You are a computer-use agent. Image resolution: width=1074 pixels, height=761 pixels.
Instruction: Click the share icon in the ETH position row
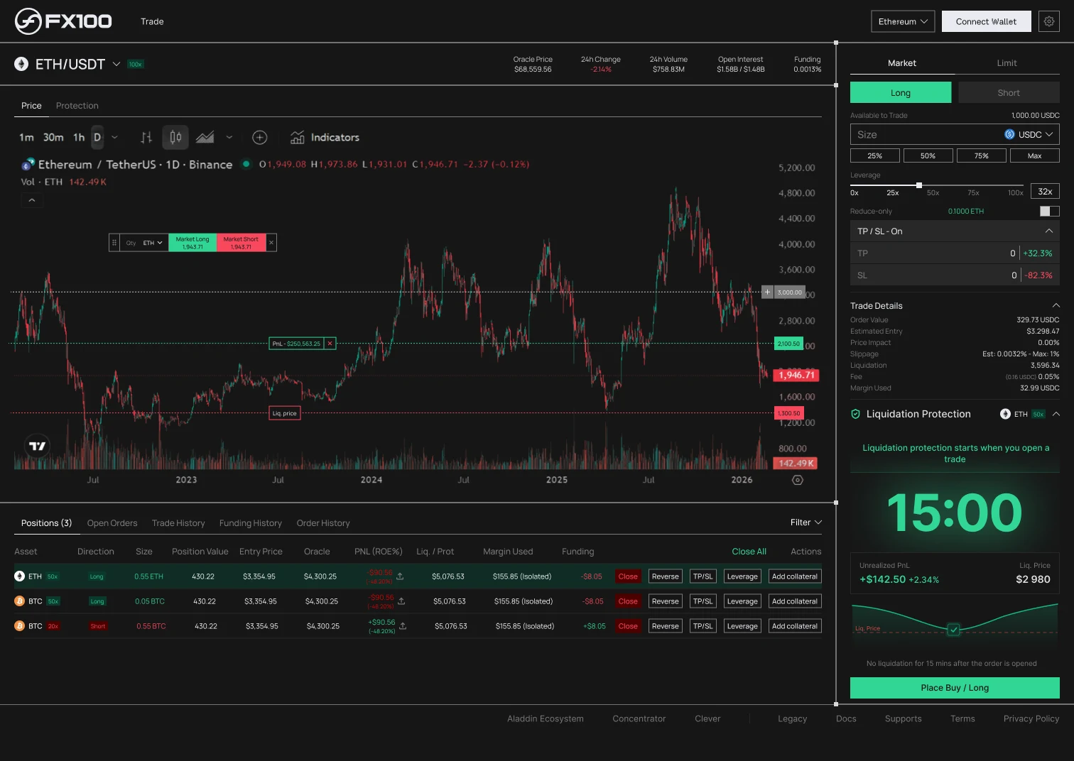tap(400, 576)
